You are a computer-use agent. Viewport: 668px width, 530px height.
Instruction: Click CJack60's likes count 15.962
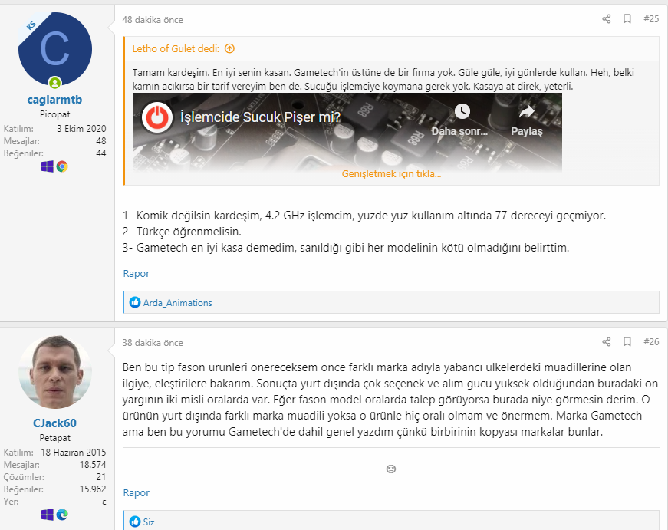(x=93, y=489)
